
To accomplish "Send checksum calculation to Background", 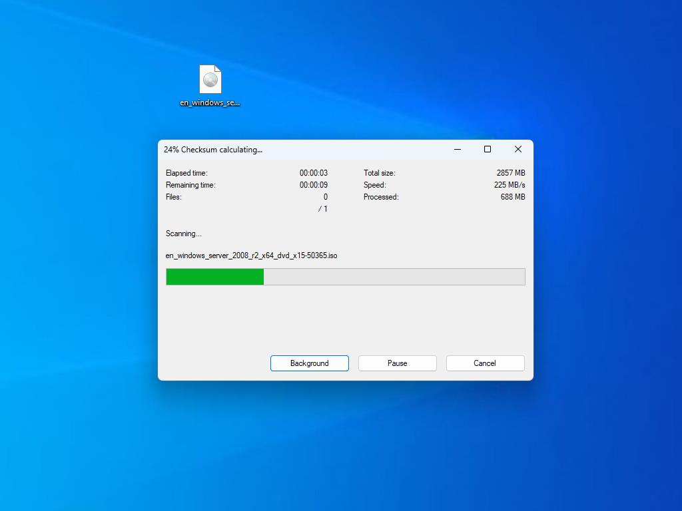I will [309, 363].
